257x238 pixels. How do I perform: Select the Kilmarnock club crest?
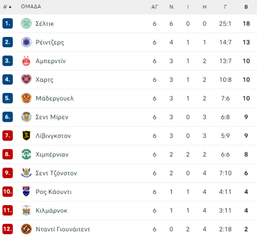click(26, 210)
